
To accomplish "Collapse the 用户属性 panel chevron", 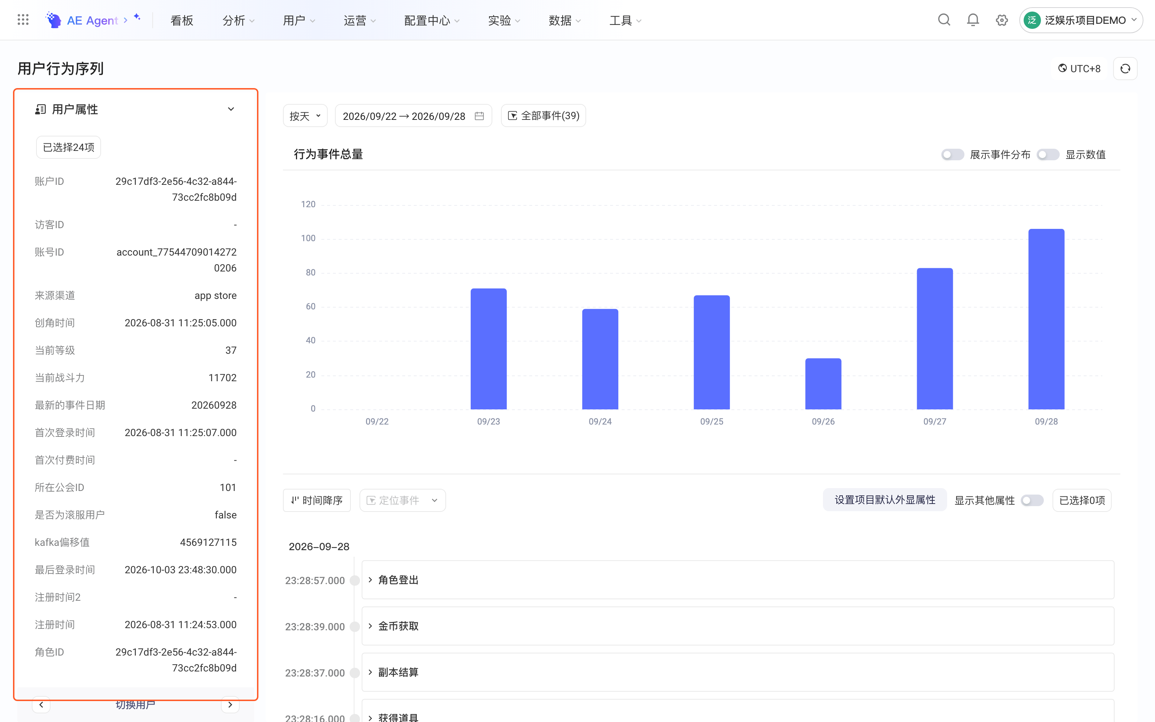I will point(231,109).
